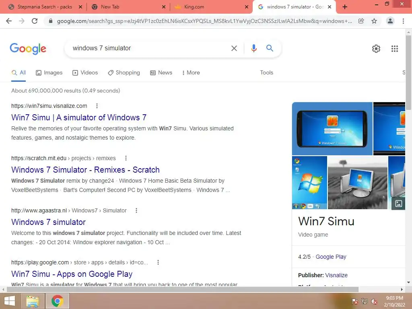This screenshot has height=309, width=412.
Task: View the phone Win7 Simu image
Action: coord(332,129)
